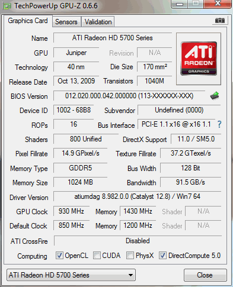Toggle the PhysX checkbox
This screenshot has width=233, height=287.
(130, 256)
